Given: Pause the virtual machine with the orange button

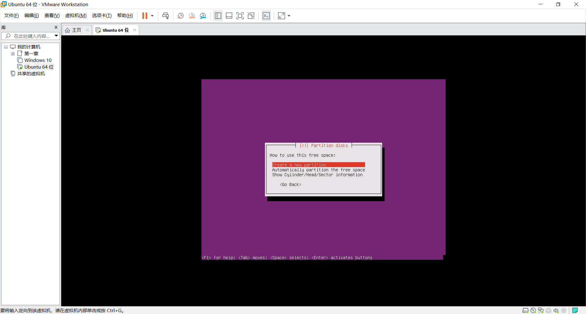Looking at the screenshot, I should coord(145,16).
